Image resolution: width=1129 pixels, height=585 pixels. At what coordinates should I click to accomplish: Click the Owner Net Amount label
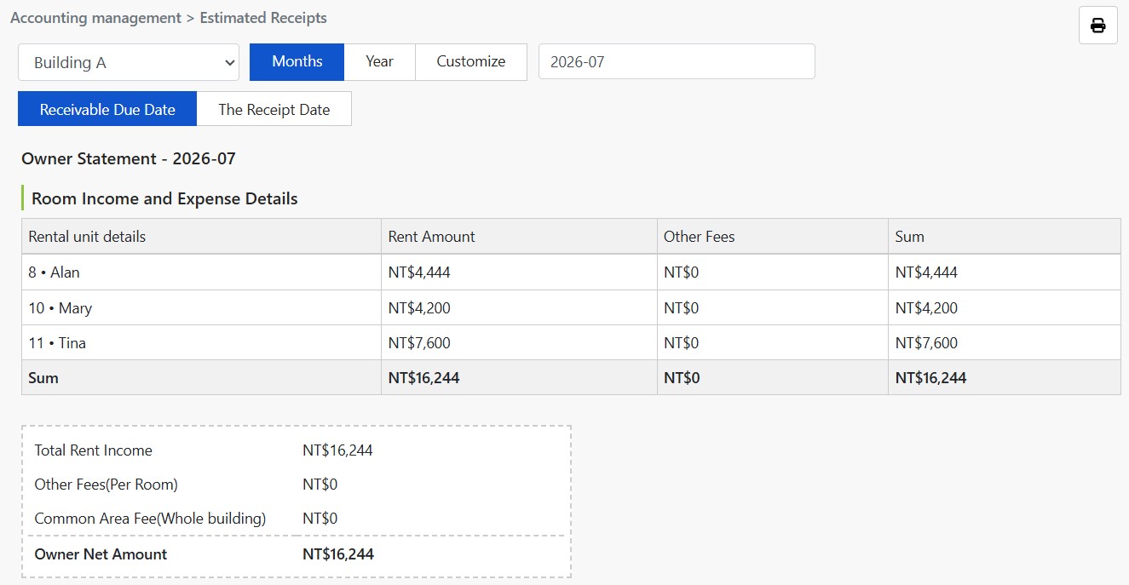click(101, 554)
